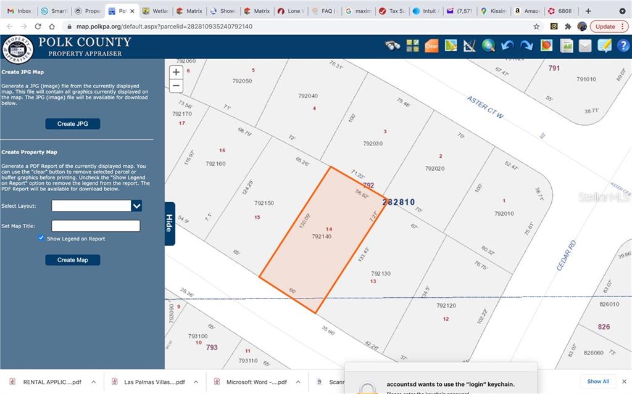Click the Set Map Title input field
Screen dimensions: 632x394
[96, 226]
